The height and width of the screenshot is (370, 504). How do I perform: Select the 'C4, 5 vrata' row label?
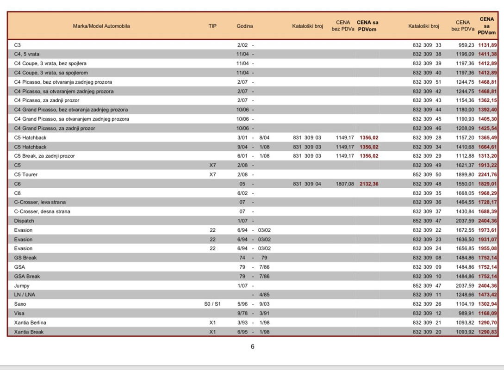[27, 54]
